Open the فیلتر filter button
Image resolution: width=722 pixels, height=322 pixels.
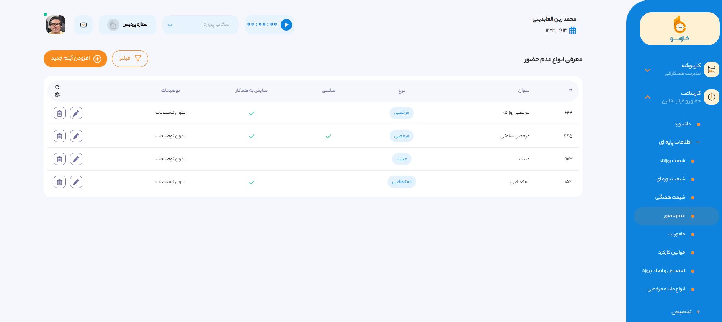point(130,59)
